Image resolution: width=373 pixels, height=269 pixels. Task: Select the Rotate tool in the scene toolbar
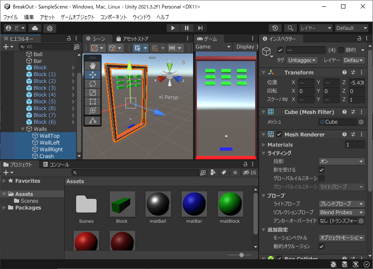coord(92,84)
